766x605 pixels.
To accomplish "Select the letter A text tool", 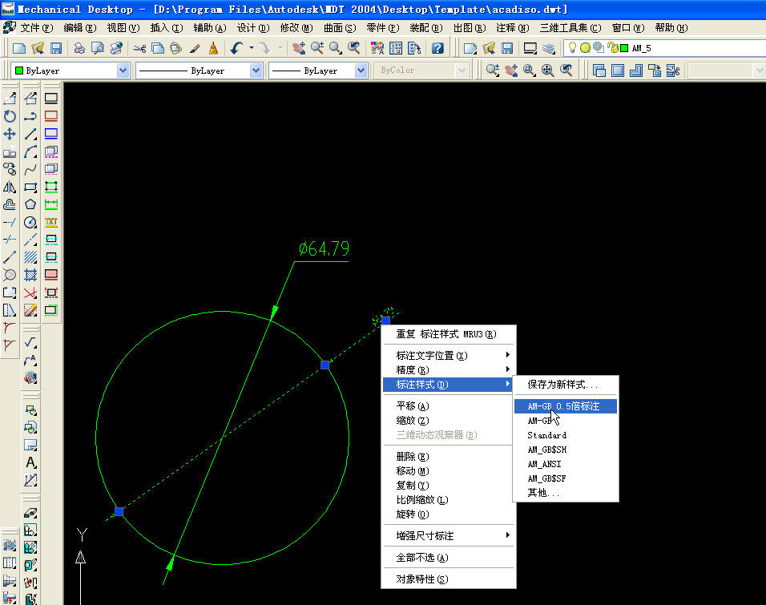I will pos(30,462).
